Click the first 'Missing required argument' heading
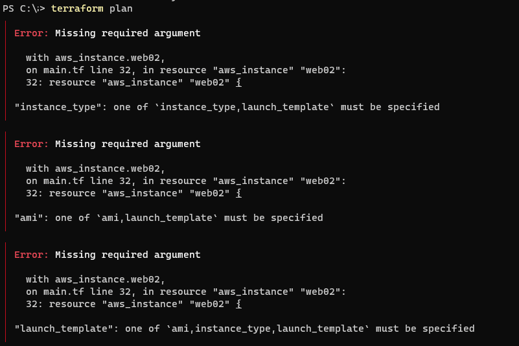The height and width of the screenshot is (346, 519). coord(128,33)
